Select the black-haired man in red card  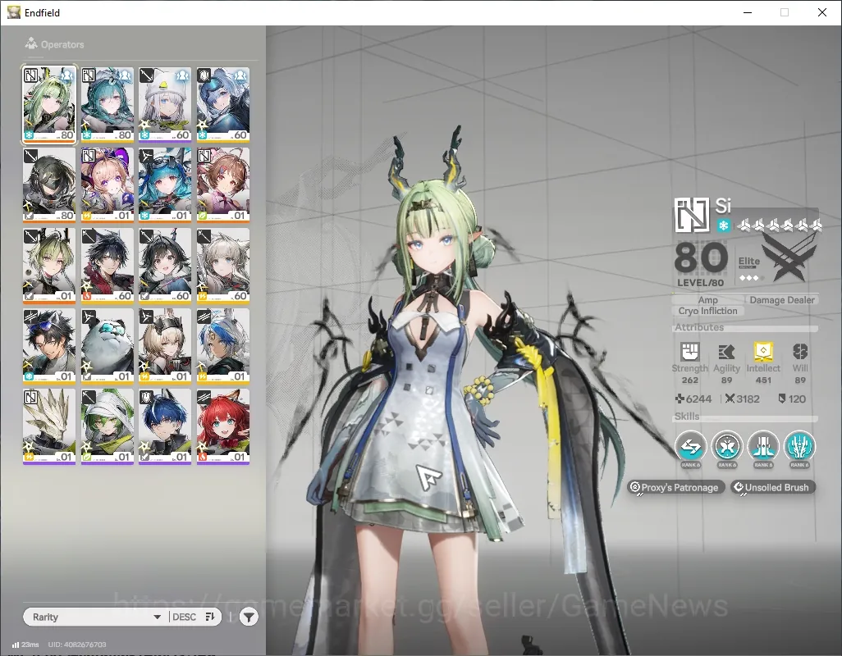[108, 266]
